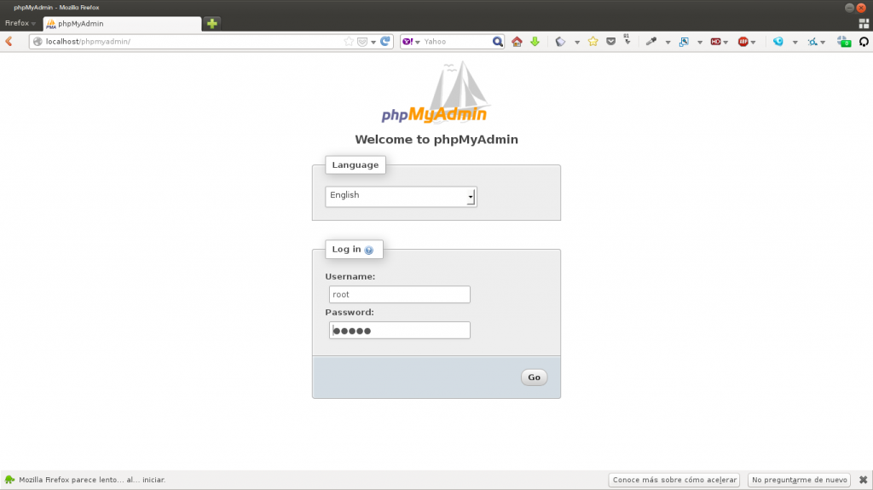
Task: Click the Pocket toolbar button
Action: point(610,41)
